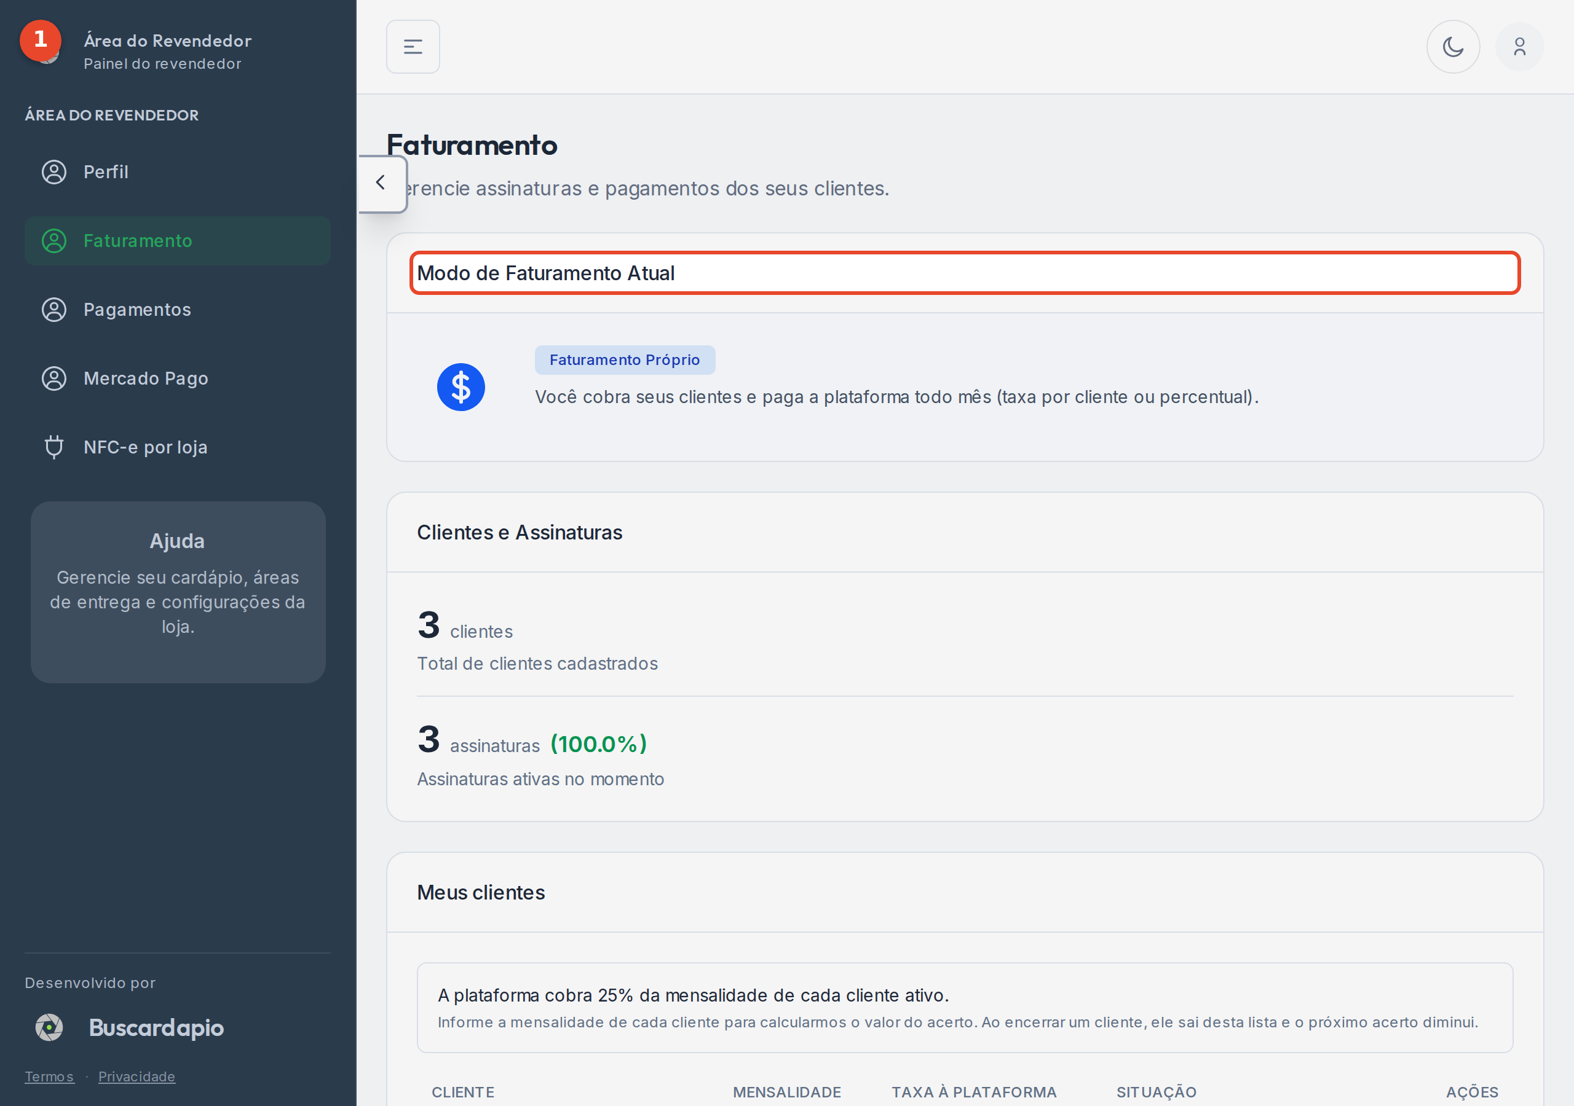Click the Perfil sidebar icon
Image resolution: width=1574 pixels, height=1106 pixels.
pos(54,172)
